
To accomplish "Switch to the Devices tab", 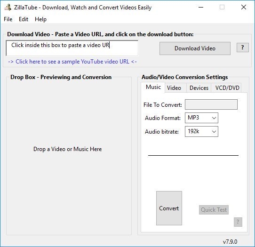I will pos(199,88).
